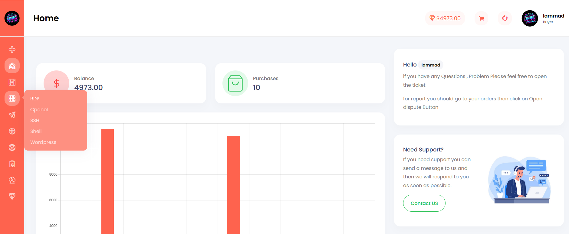The height and width of the screenshot is (234, 569).
Task: Open the plus icon in the sidebar
Action: pyautogui.click(x=12, y=50)
